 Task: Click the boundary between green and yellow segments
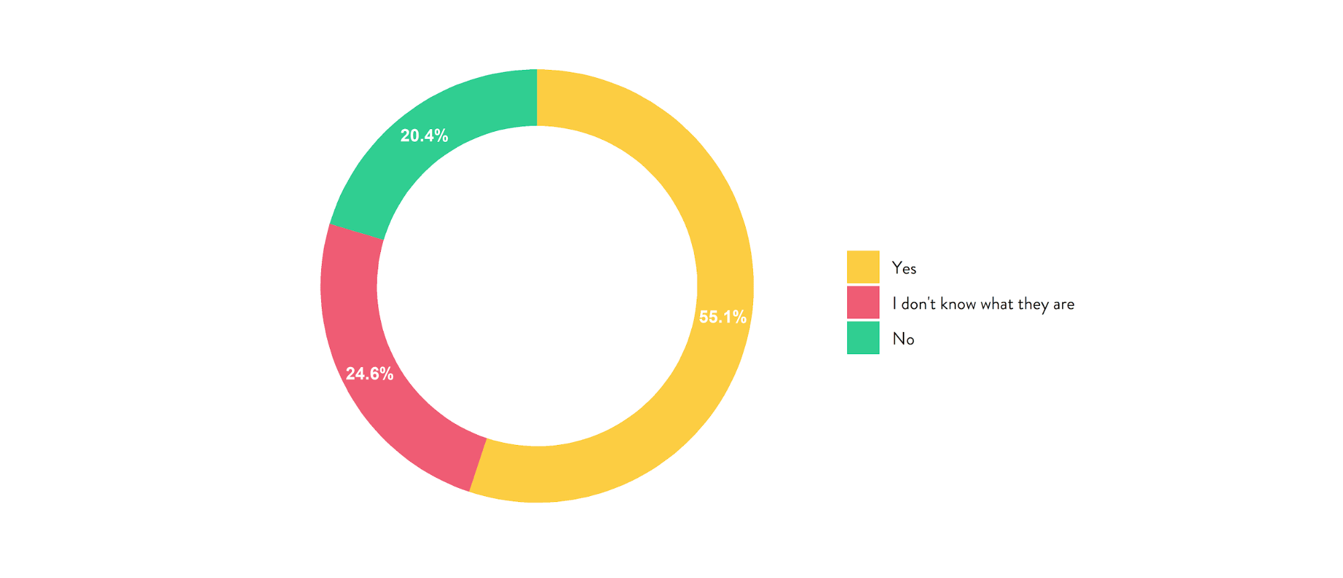537,97
